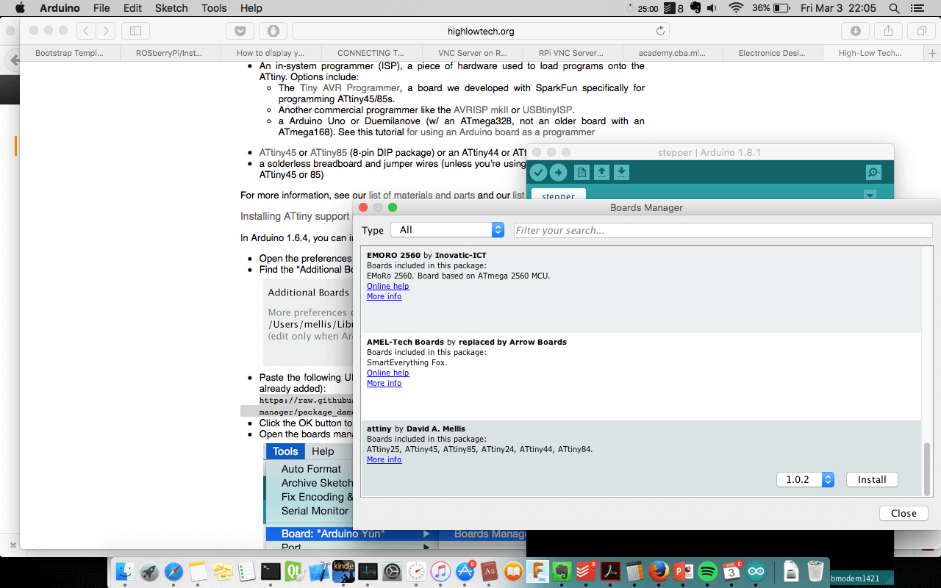The height and width of the screenshot is (588, 941).
Task: Go back in Safari history
Action: pos(86,31)
